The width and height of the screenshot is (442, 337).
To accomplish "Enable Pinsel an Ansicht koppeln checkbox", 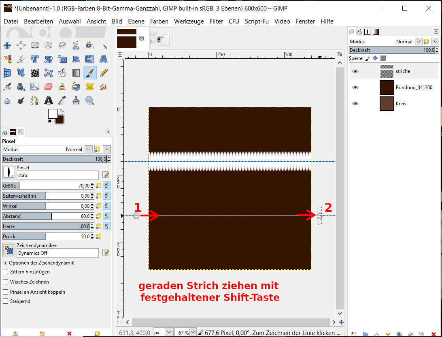I will click(5, 292).
